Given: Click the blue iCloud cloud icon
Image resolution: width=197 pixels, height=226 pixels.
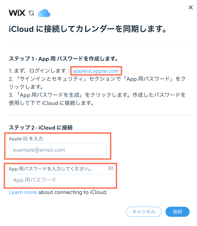Looking at the screenshot, I should pos(44,13).
